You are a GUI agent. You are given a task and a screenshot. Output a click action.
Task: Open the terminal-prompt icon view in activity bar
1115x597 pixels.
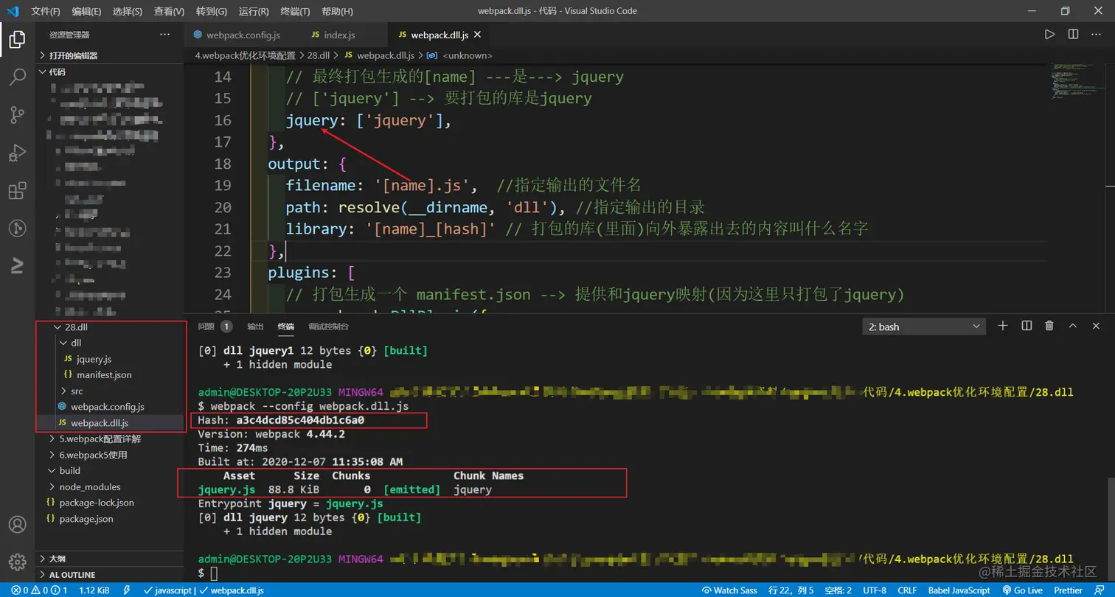pyautogui.click(x=17, y=266)
